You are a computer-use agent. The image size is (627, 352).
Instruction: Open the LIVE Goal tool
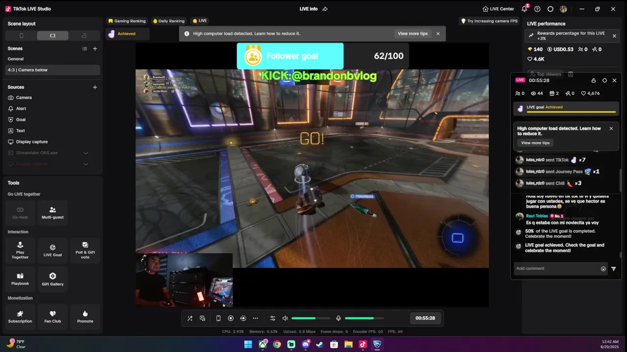(x=52, y=250)
